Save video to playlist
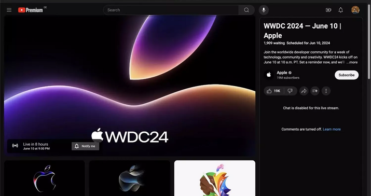The height and width of the screenshot is (196, 371). coord(315,91)
